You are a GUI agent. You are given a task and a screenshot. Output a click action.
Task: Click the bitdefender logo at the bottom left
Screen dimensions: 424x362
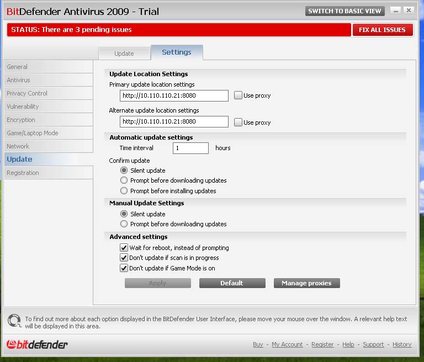tap(37, 344)
